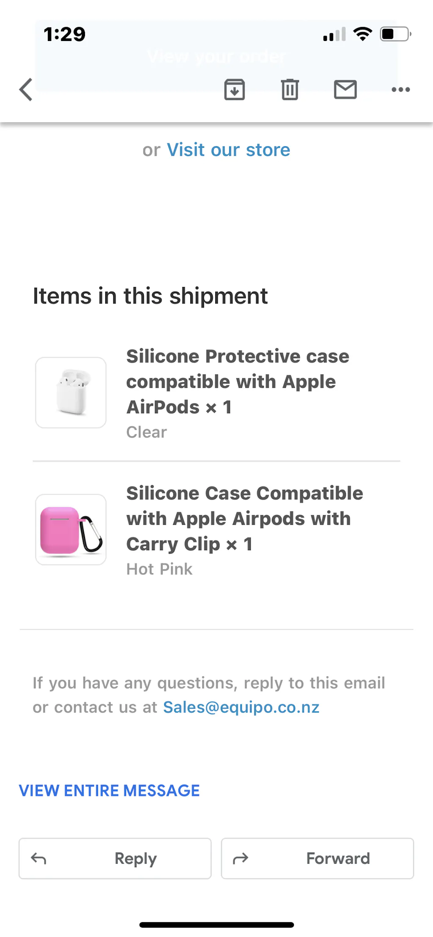Screen dimensions: 433x937
Task: Open the Visit our store link
Action: [x=228, y=150]
